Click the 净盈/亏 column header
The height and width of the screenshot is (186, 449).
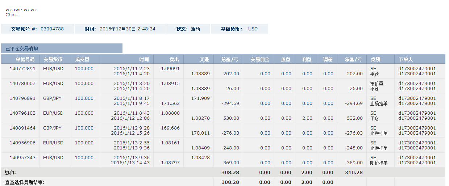(x=353, y=59)
